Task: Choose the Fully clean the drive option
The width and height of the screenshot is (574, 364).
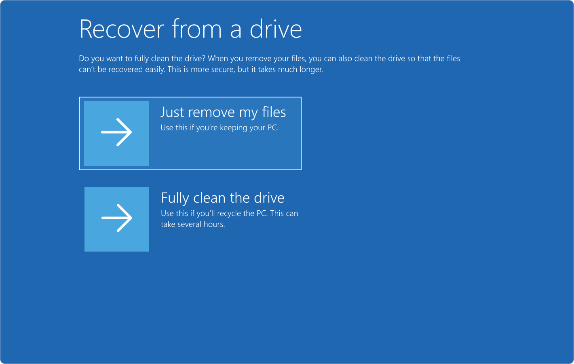Action: (x=190, y=219)
